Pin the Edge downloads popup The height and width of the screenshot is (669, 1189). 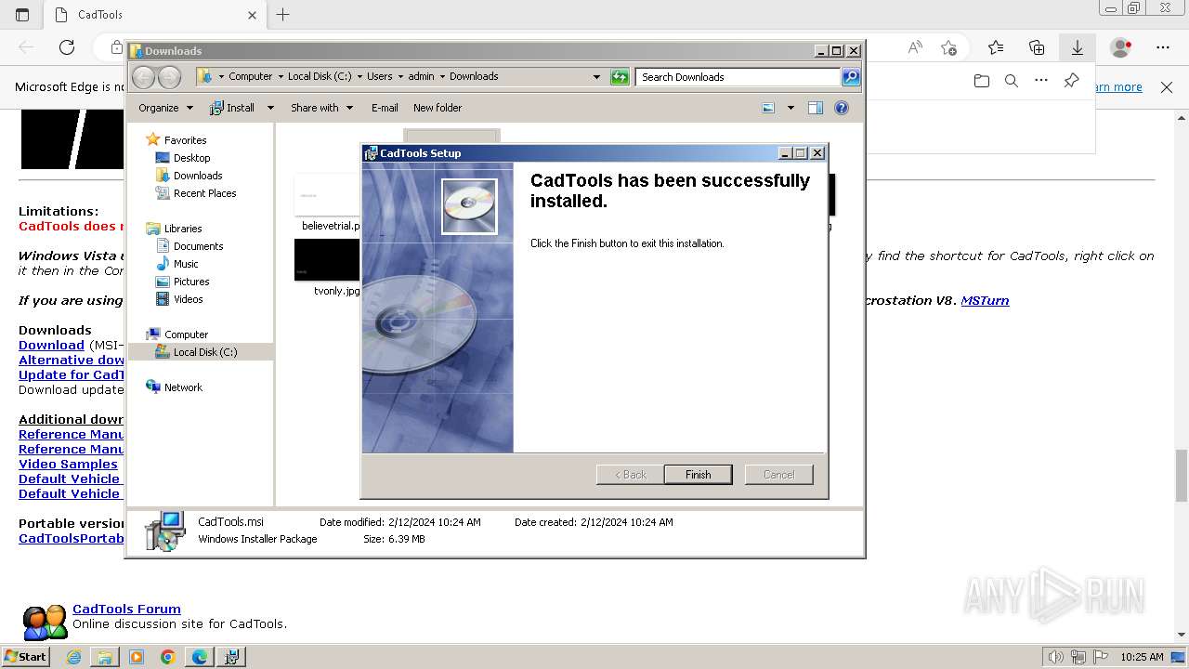[x=1071, y=81]
